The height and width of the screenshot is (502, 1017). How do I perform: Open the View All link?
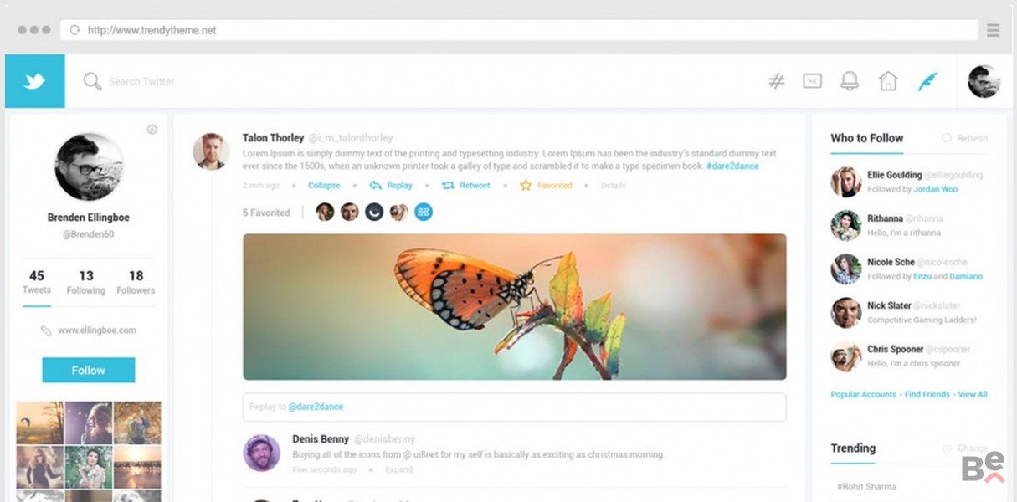(973, 394)
